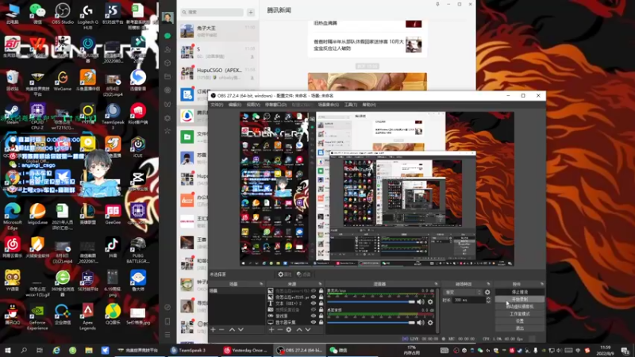The height and width of the screenshot is (357, 635).
Task: Open WeChat moments icon in sidebar
Action: coord(167,90)
